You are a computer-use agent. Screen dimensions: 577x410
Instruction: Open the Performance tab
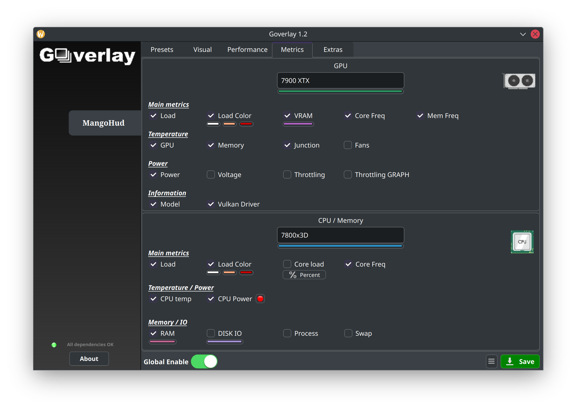(247, 50)
